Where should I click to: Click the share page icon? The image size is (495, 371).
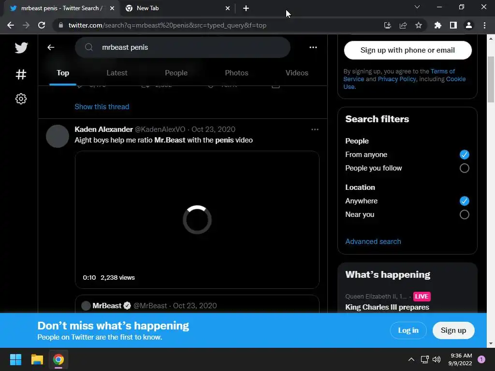click(403, 25)
